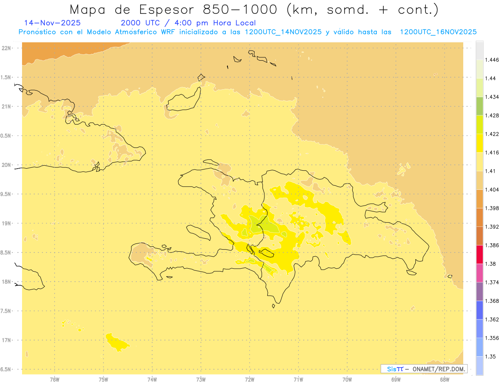Click the legend value 1.38
This screenshot has width=499, height=385.
pyautogui.click(x=491, y=264)
